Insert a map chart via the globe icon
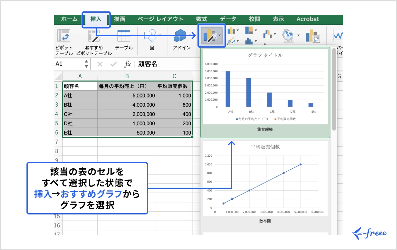 click(288, 36)
